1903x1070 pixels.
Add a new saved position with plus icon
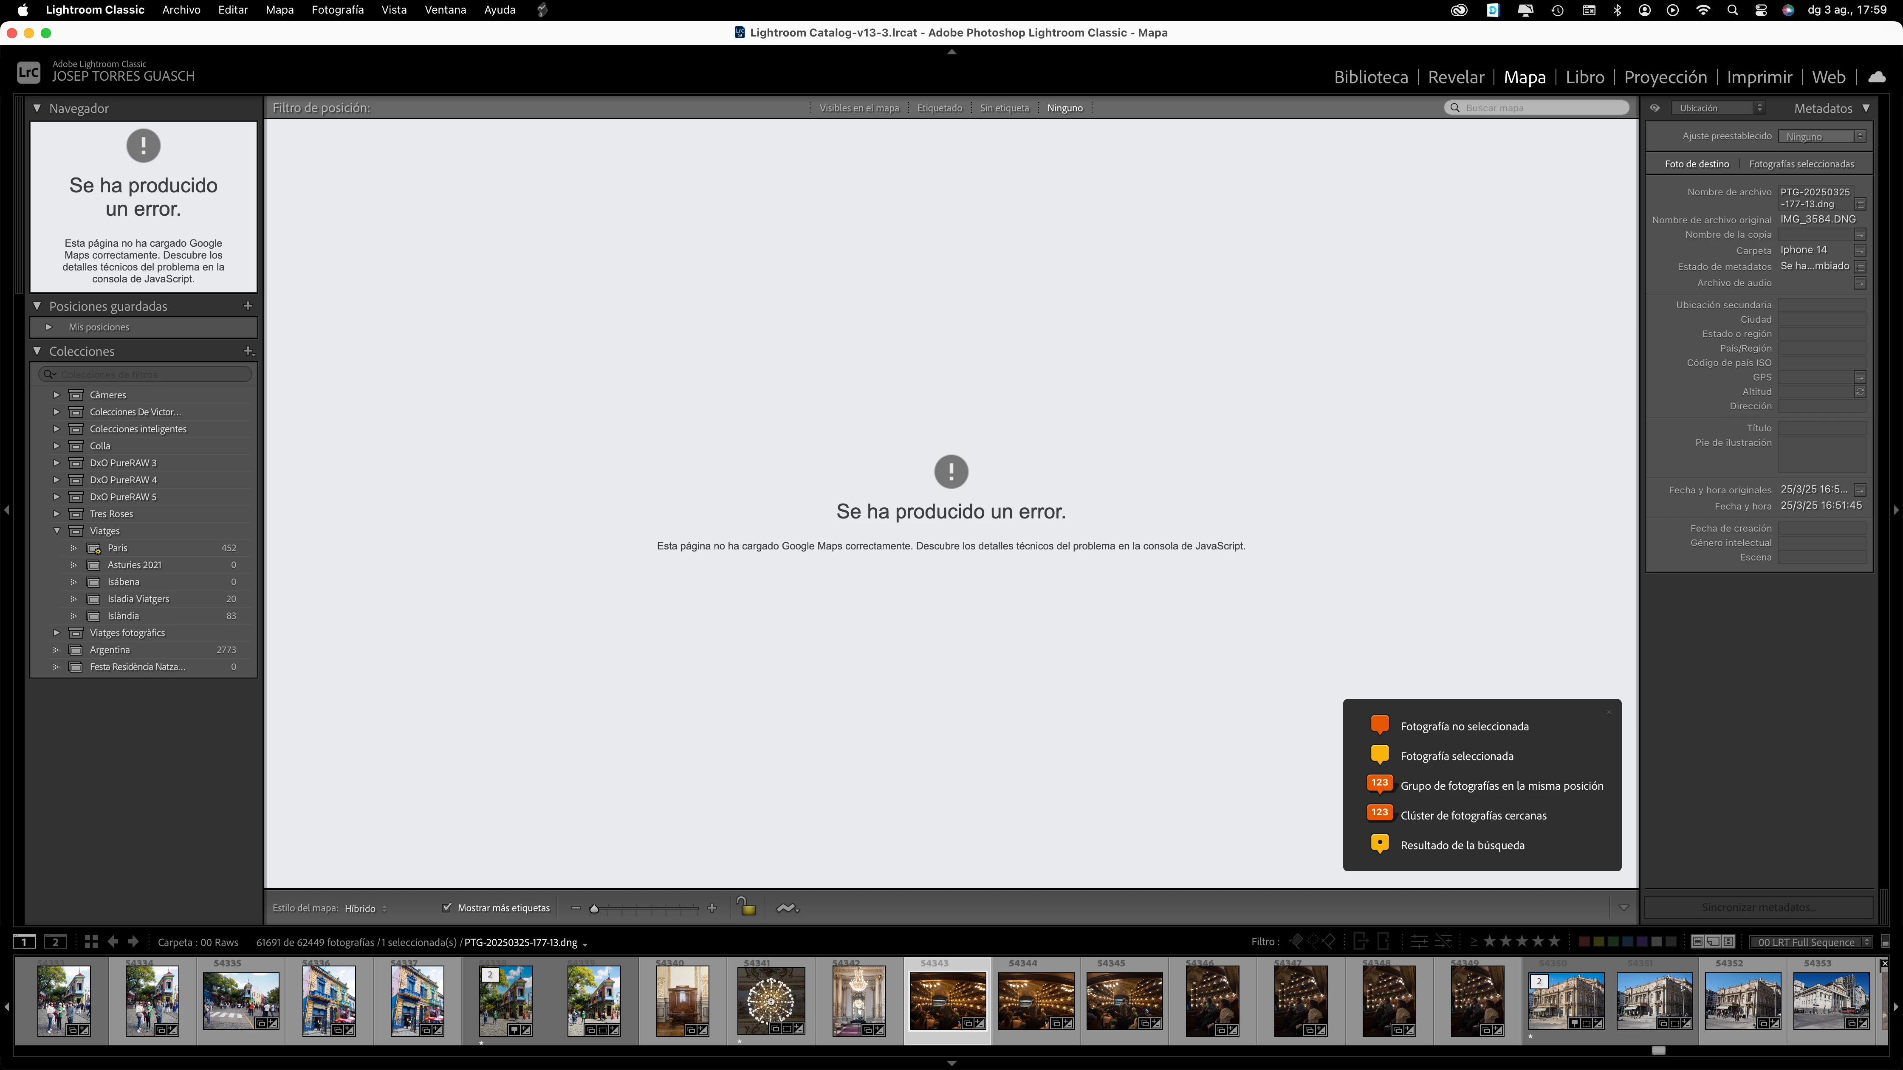(248, 306)
